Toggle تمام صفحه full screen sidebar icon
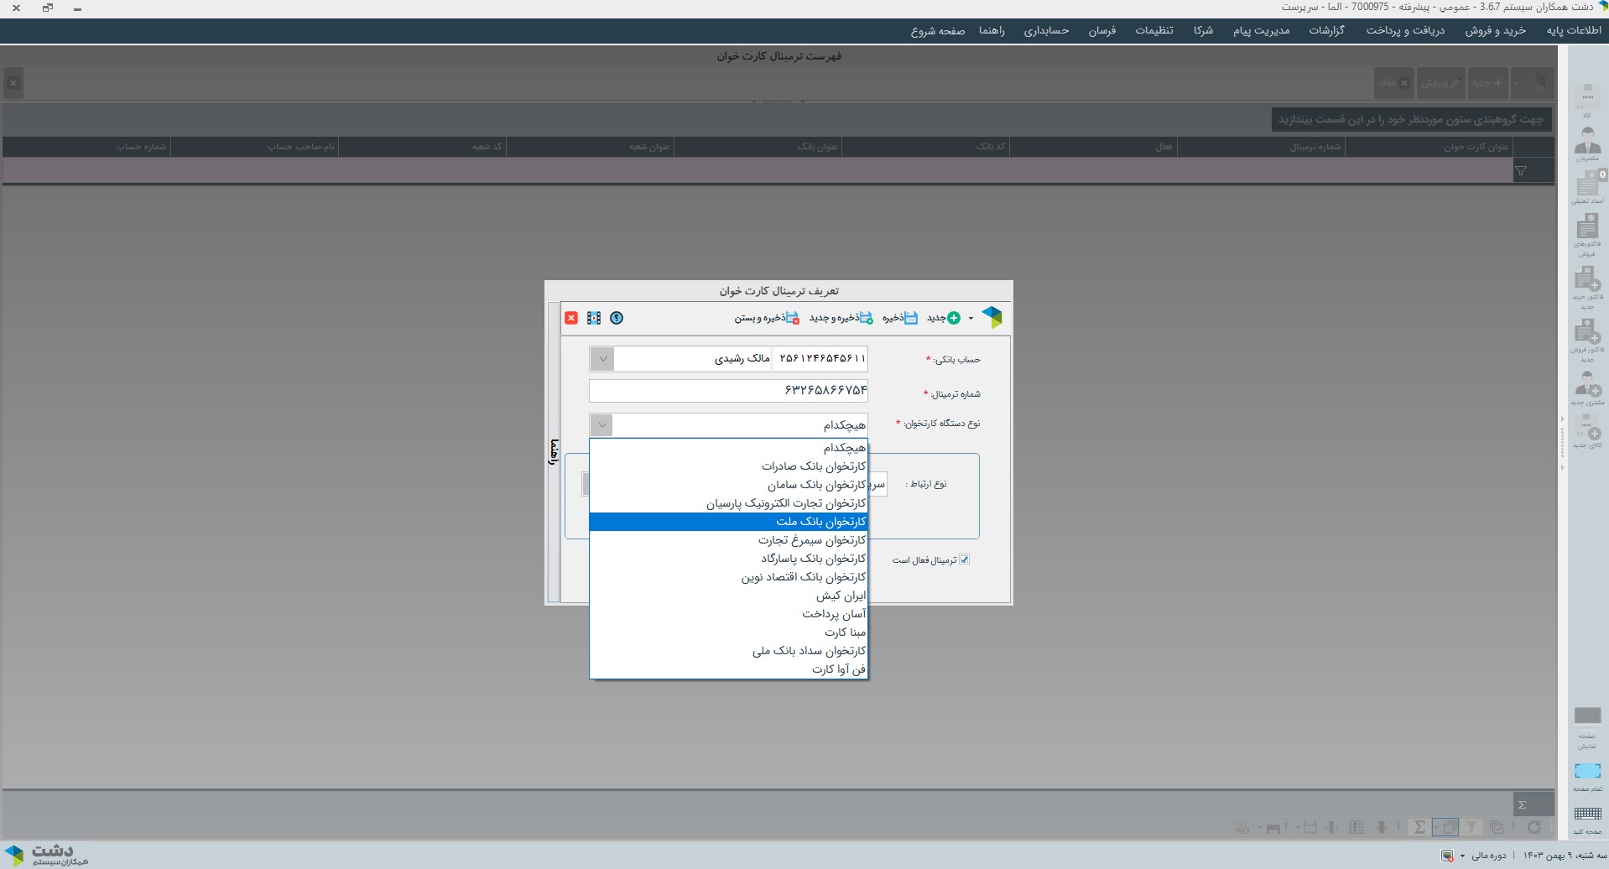 (1586, 777)
